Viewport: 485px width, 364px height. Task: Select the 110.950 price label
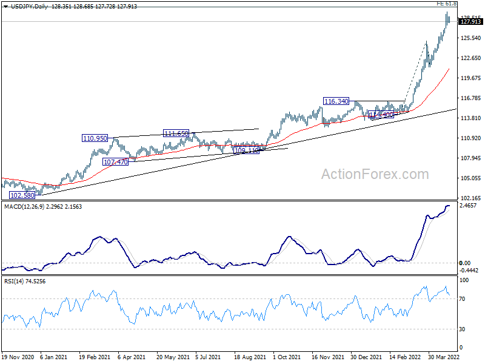pyautogui.click(x=95, y=138)
